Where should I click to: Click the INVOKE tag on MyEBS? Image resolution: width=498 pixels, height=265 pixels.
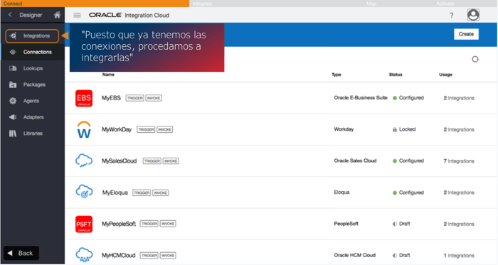154,98
